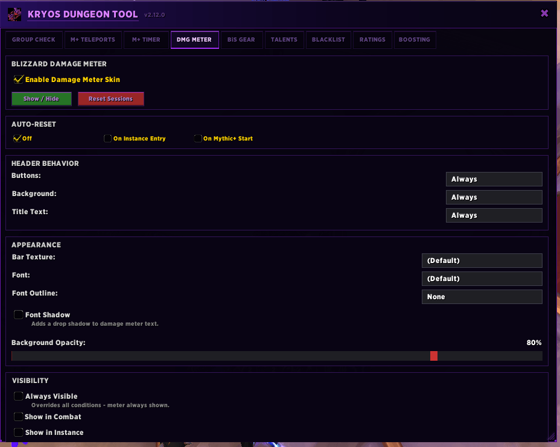Switch to the M+ Timer tab

146,40
